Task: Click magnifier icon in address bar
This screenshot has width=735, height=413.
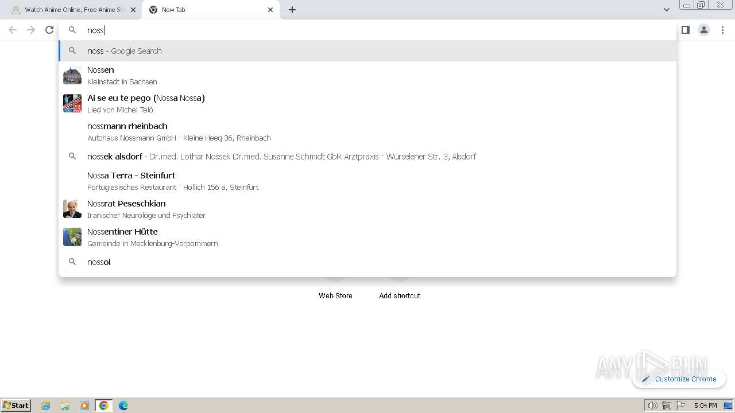Action: 72,30
